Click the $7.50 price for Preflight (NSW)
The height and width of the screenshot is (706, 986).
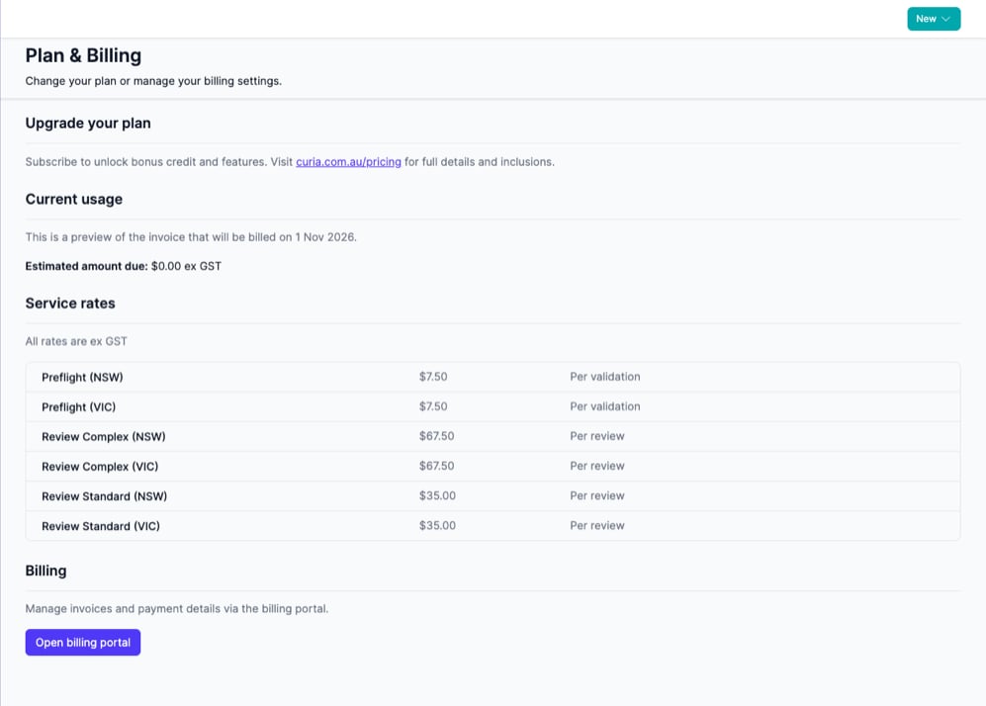(x=433, y=377)
